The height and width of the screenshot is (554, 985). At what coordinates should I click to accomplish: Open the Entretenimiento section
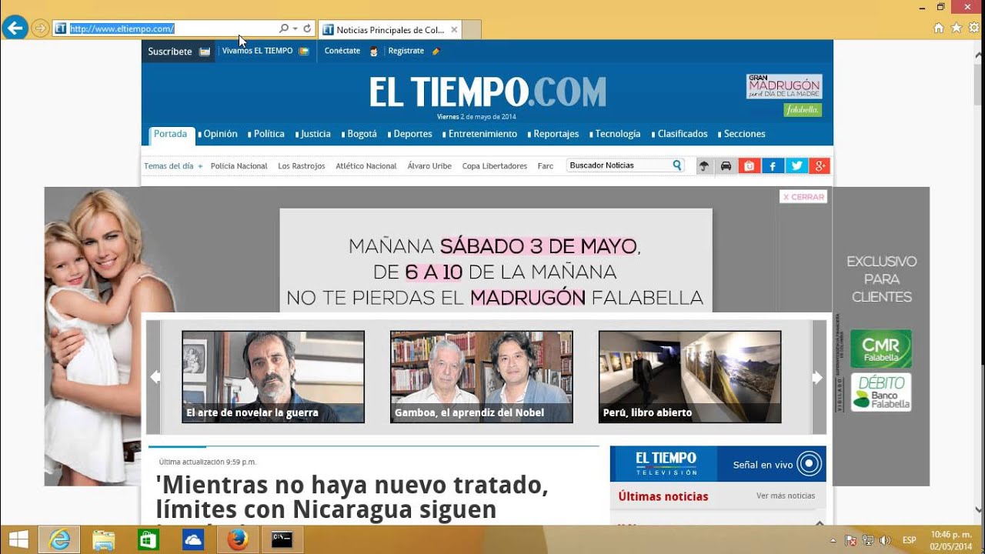tap(482, 134)
